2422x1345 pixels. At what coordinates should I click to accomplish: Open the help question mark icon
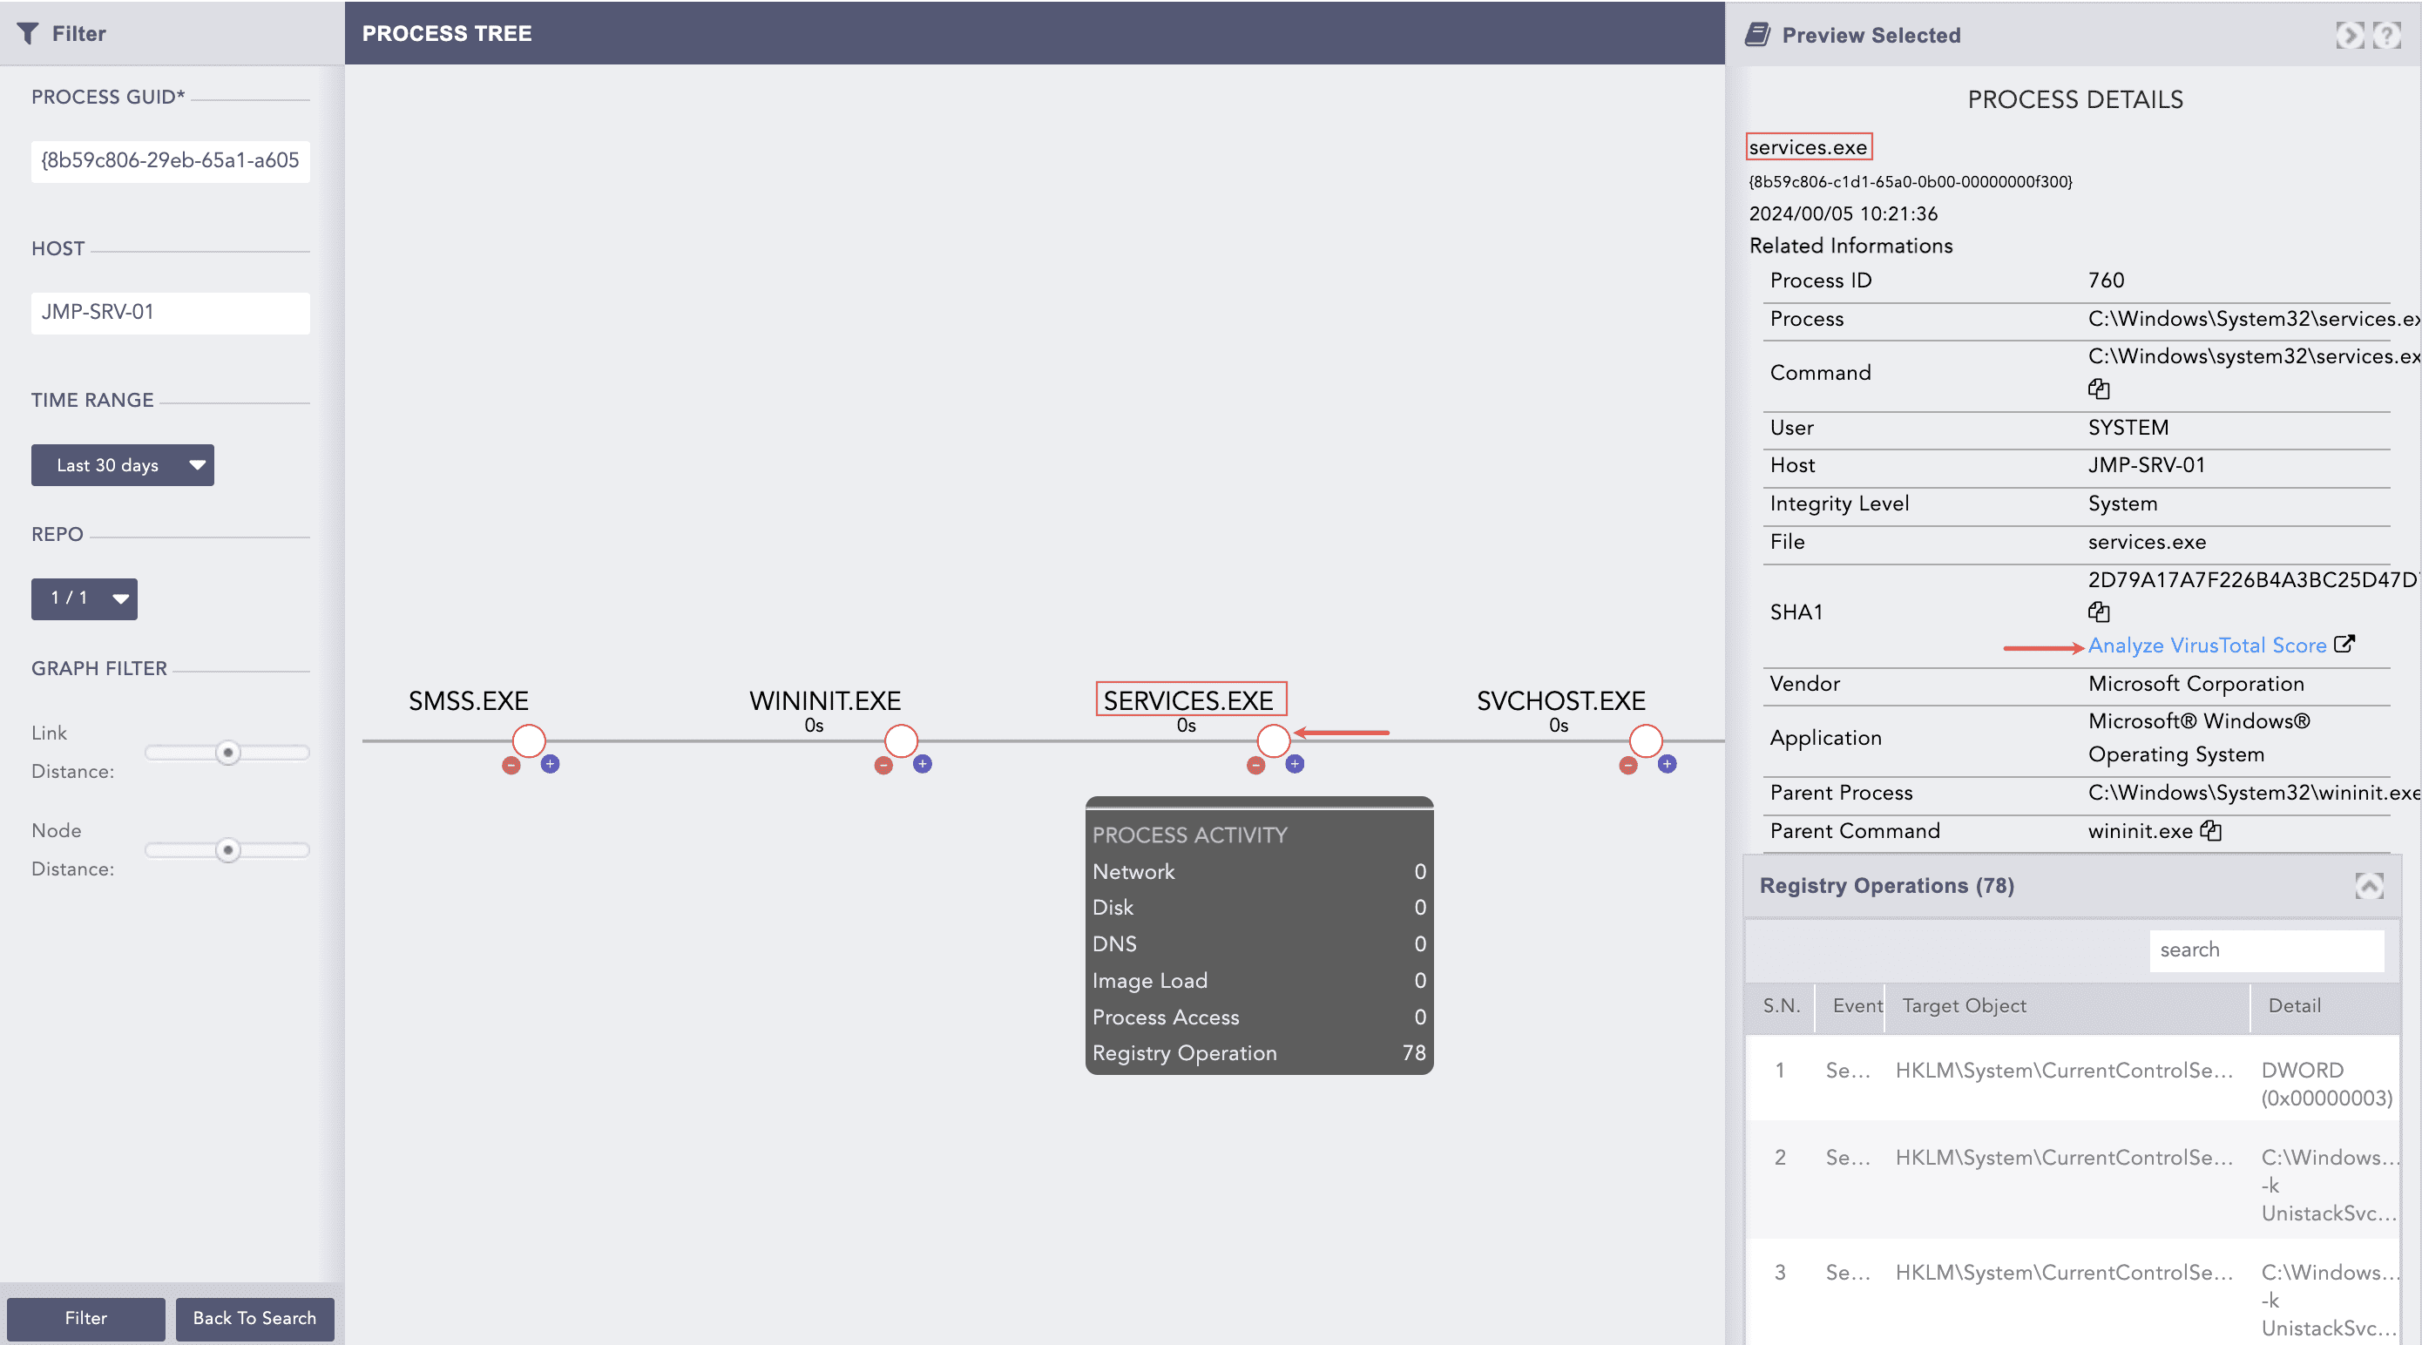pyautogui.click(x=2388, y=35)
